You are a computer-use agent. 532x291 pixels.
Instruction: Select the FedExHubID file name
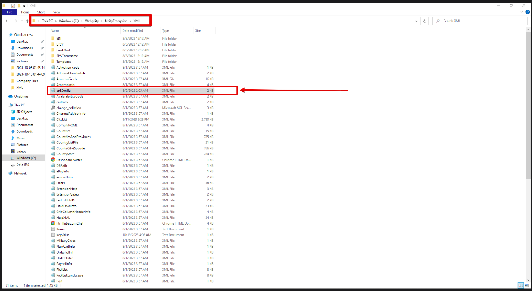pyautogui.click(x=65, y=200)
